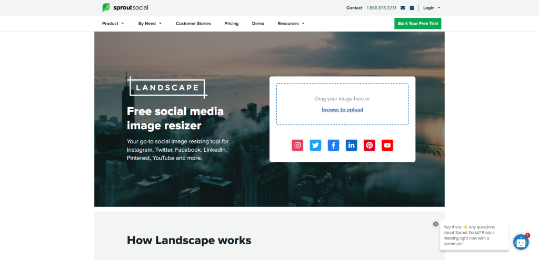Open the chatbot avatar icon

(521, 242)
